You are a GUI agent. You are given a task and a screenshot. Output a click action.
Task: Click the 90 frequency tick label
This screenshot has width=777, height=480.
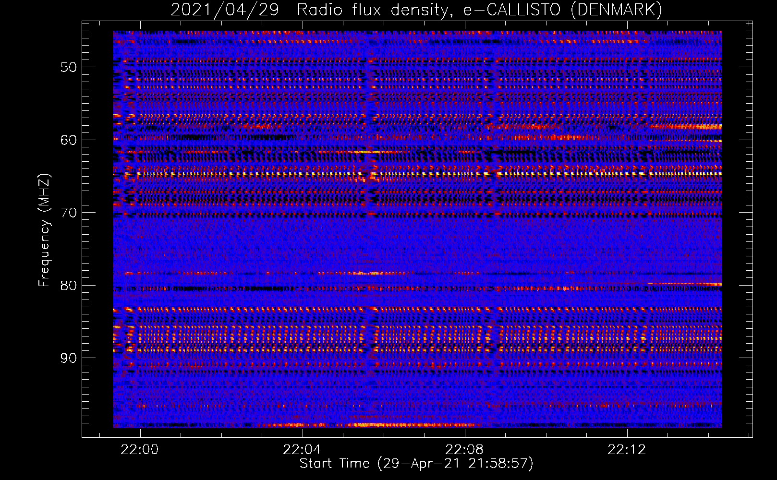(x=69, y=358)
